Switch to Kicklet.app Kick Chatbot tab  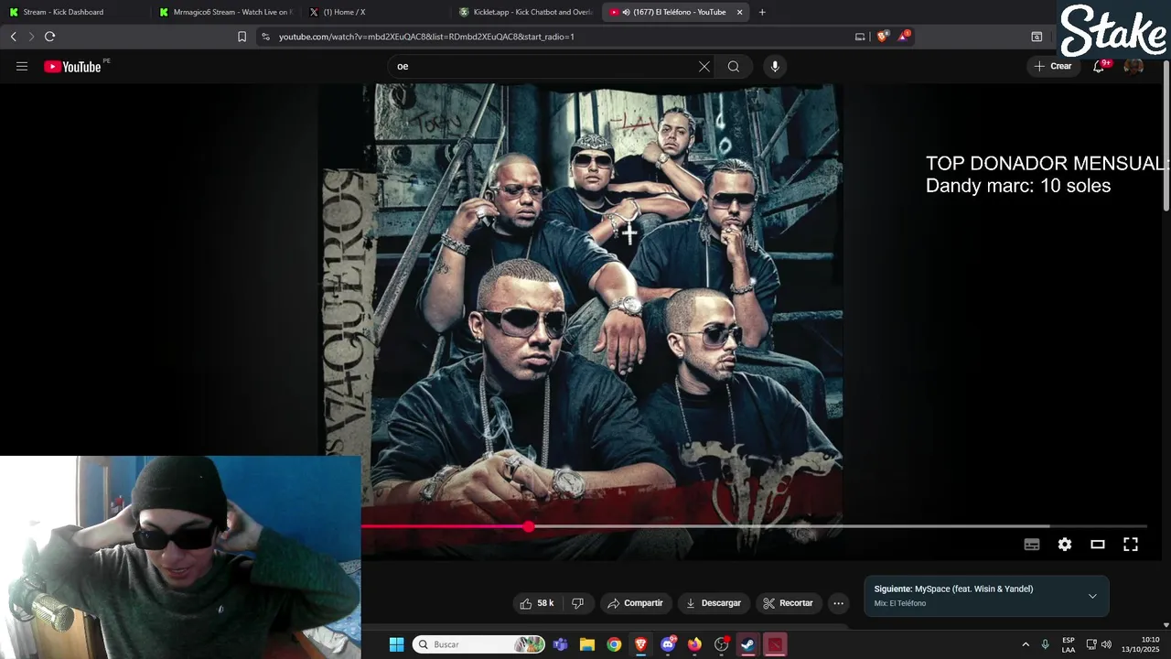526,12
